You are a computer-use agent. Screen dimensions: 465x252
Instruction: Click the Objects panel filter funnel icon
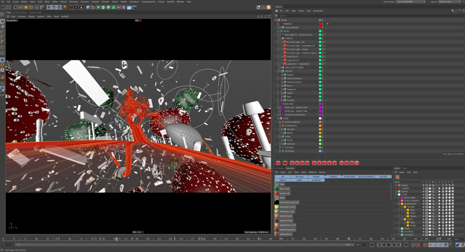point(460,11)
